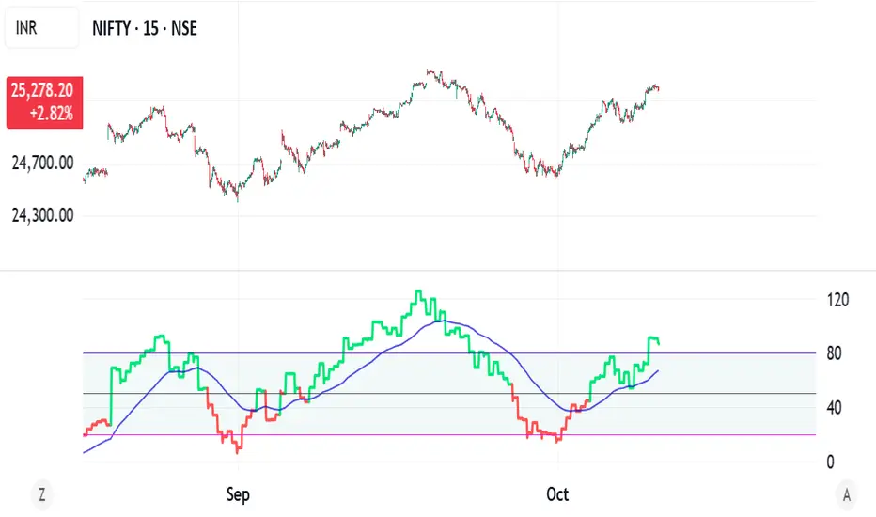Image resolution: width=876 pixels, height=517 pixels.
Task: Click the Z timezone button
Action: (x=40, y=493)
